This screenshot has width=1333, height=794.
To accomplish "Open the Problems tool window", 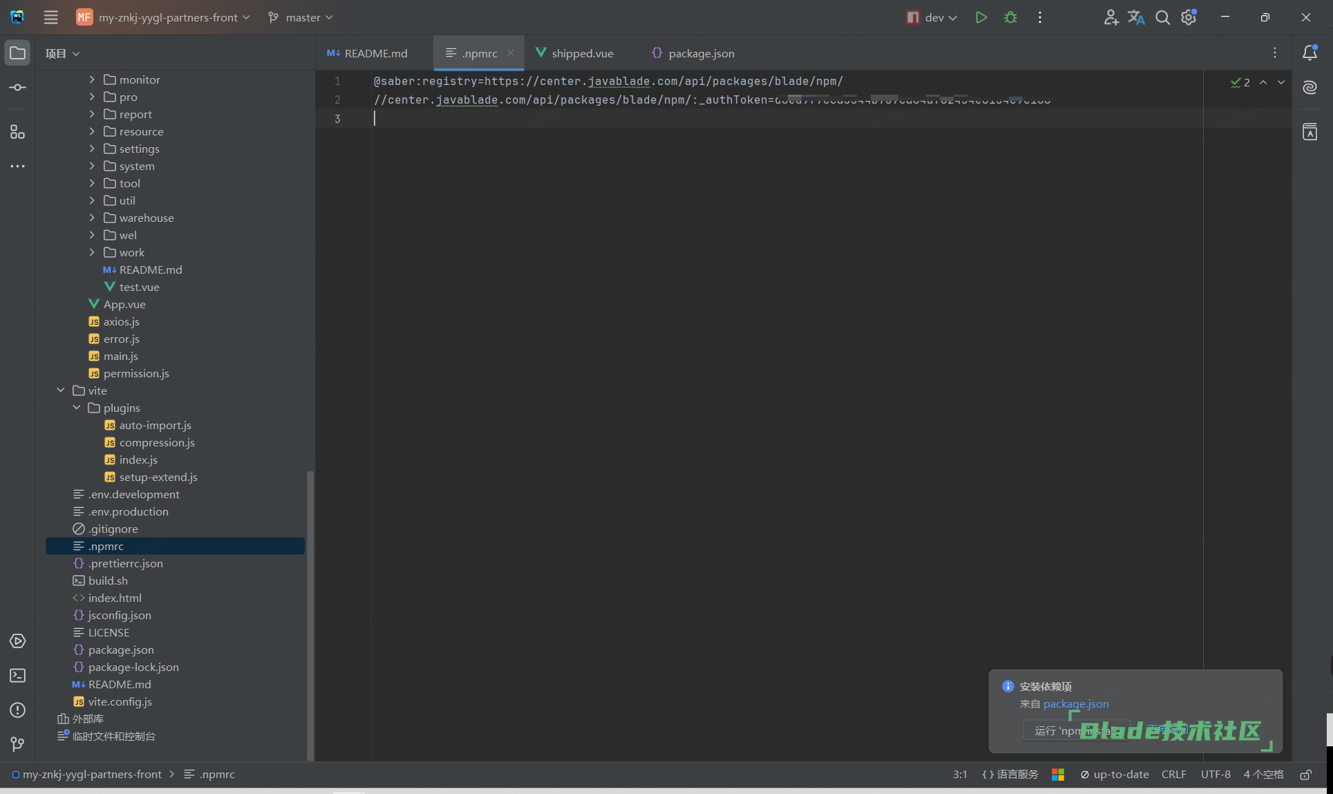I will click(x=18, y=710).
